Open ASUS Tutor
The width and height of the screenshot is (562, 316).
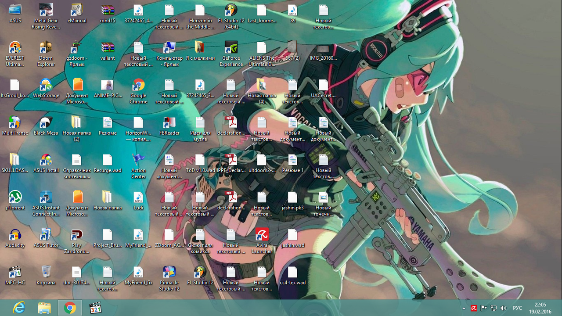pyautogui.click(x=46, y=238)
